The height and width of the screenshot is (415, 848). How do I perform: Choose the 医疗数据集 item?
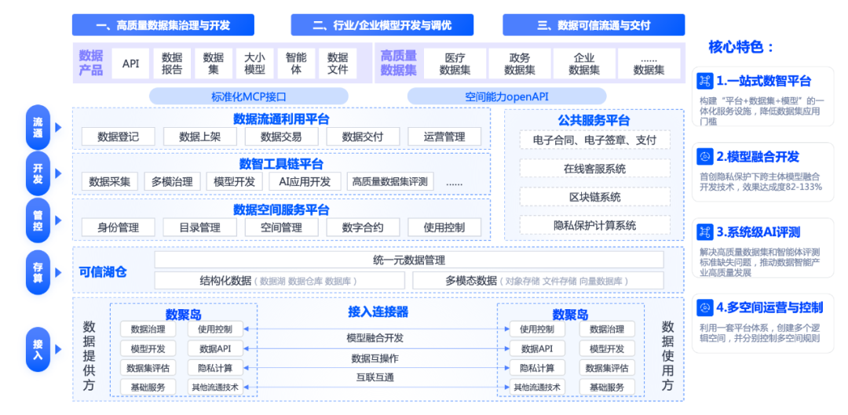(x=455, y=64)
